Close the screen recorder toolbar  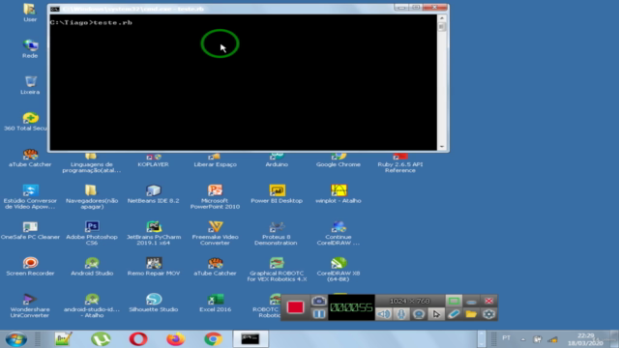tap(488, 301)
